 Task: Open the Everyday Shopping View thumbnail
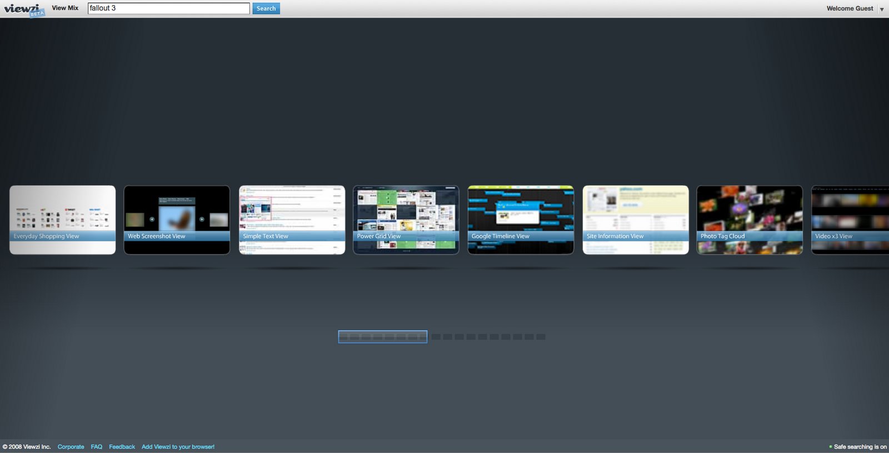[x=63, y=220]
